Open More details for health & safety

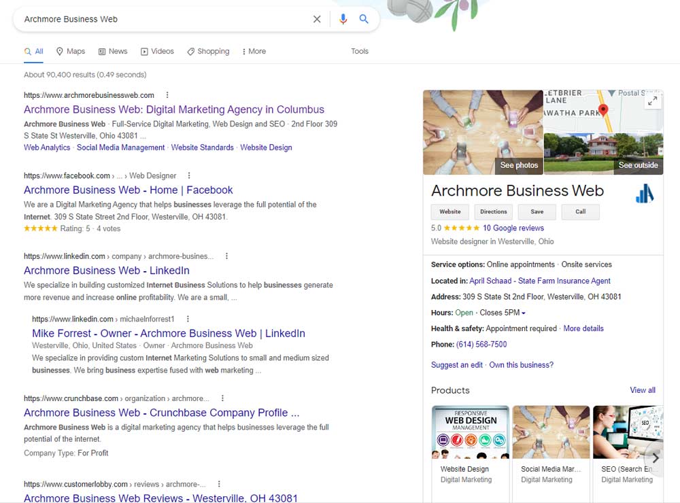click(x=583, y=329)
